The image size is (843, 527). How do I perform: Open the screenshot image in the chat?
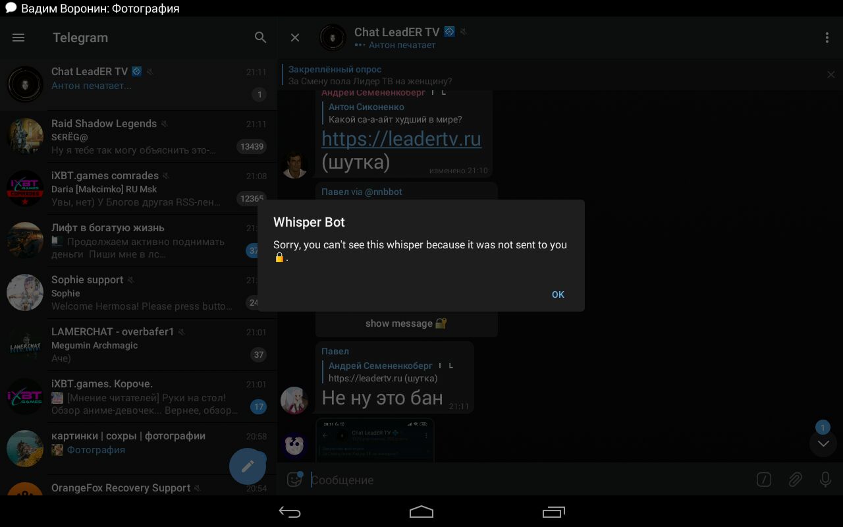pyautogui.click(x=375, y=440)
